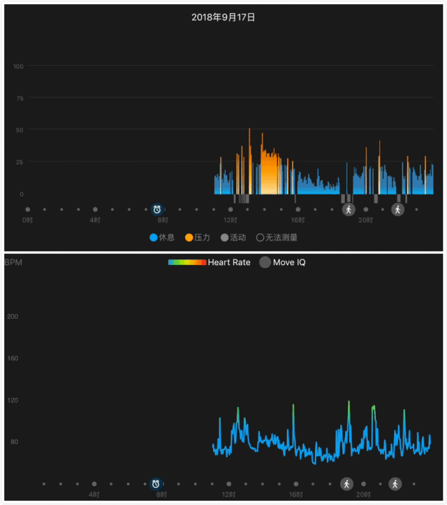This screenshot has width=447, height=505.
Task: Click the orange 压力 legend dot
Action: [x=189, y=238]
